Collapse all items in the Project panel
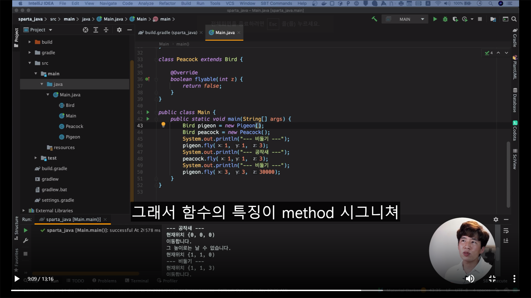Screen dimensions: 531x298 [x=106, y=30]
